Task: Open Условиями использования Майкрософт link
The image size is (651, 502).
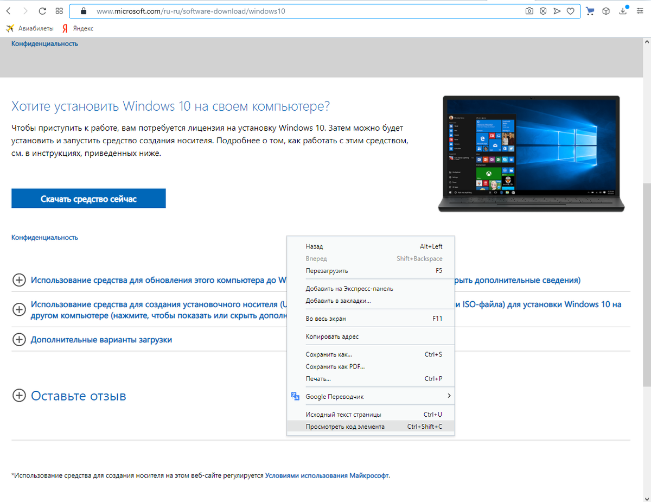Action: pos(327,475)
